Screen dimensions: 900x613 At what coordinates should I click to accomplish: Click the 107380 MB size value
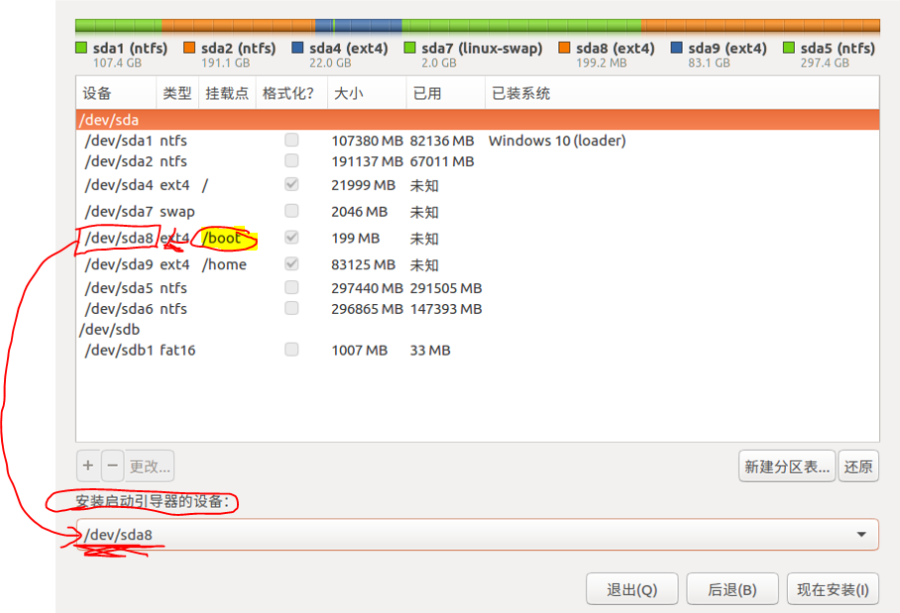pos(368,141)
